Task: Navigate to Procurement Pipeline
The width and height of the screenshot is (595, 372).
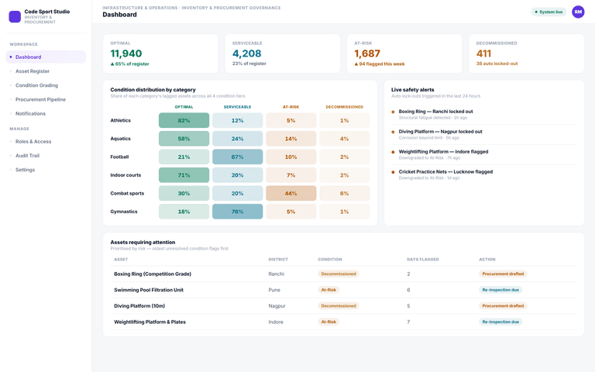Action: coord(46,99)
